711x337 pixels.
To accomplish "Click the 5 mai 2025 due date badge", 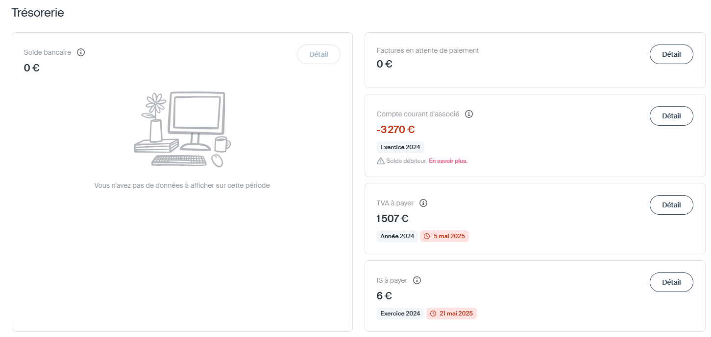I will (444, 236).
